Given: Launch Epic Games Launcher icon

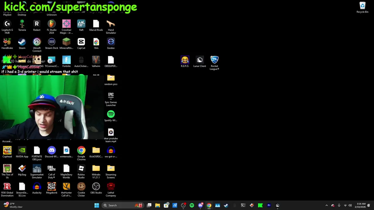Looking at the screenshot, I should coord(111,99).
